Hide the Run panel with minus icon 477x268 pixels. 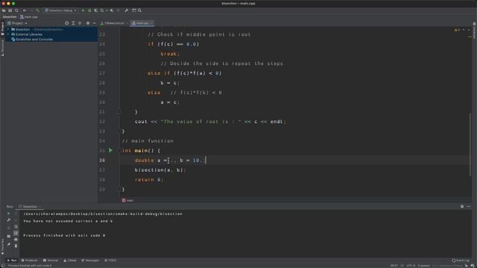pos(469,207)
